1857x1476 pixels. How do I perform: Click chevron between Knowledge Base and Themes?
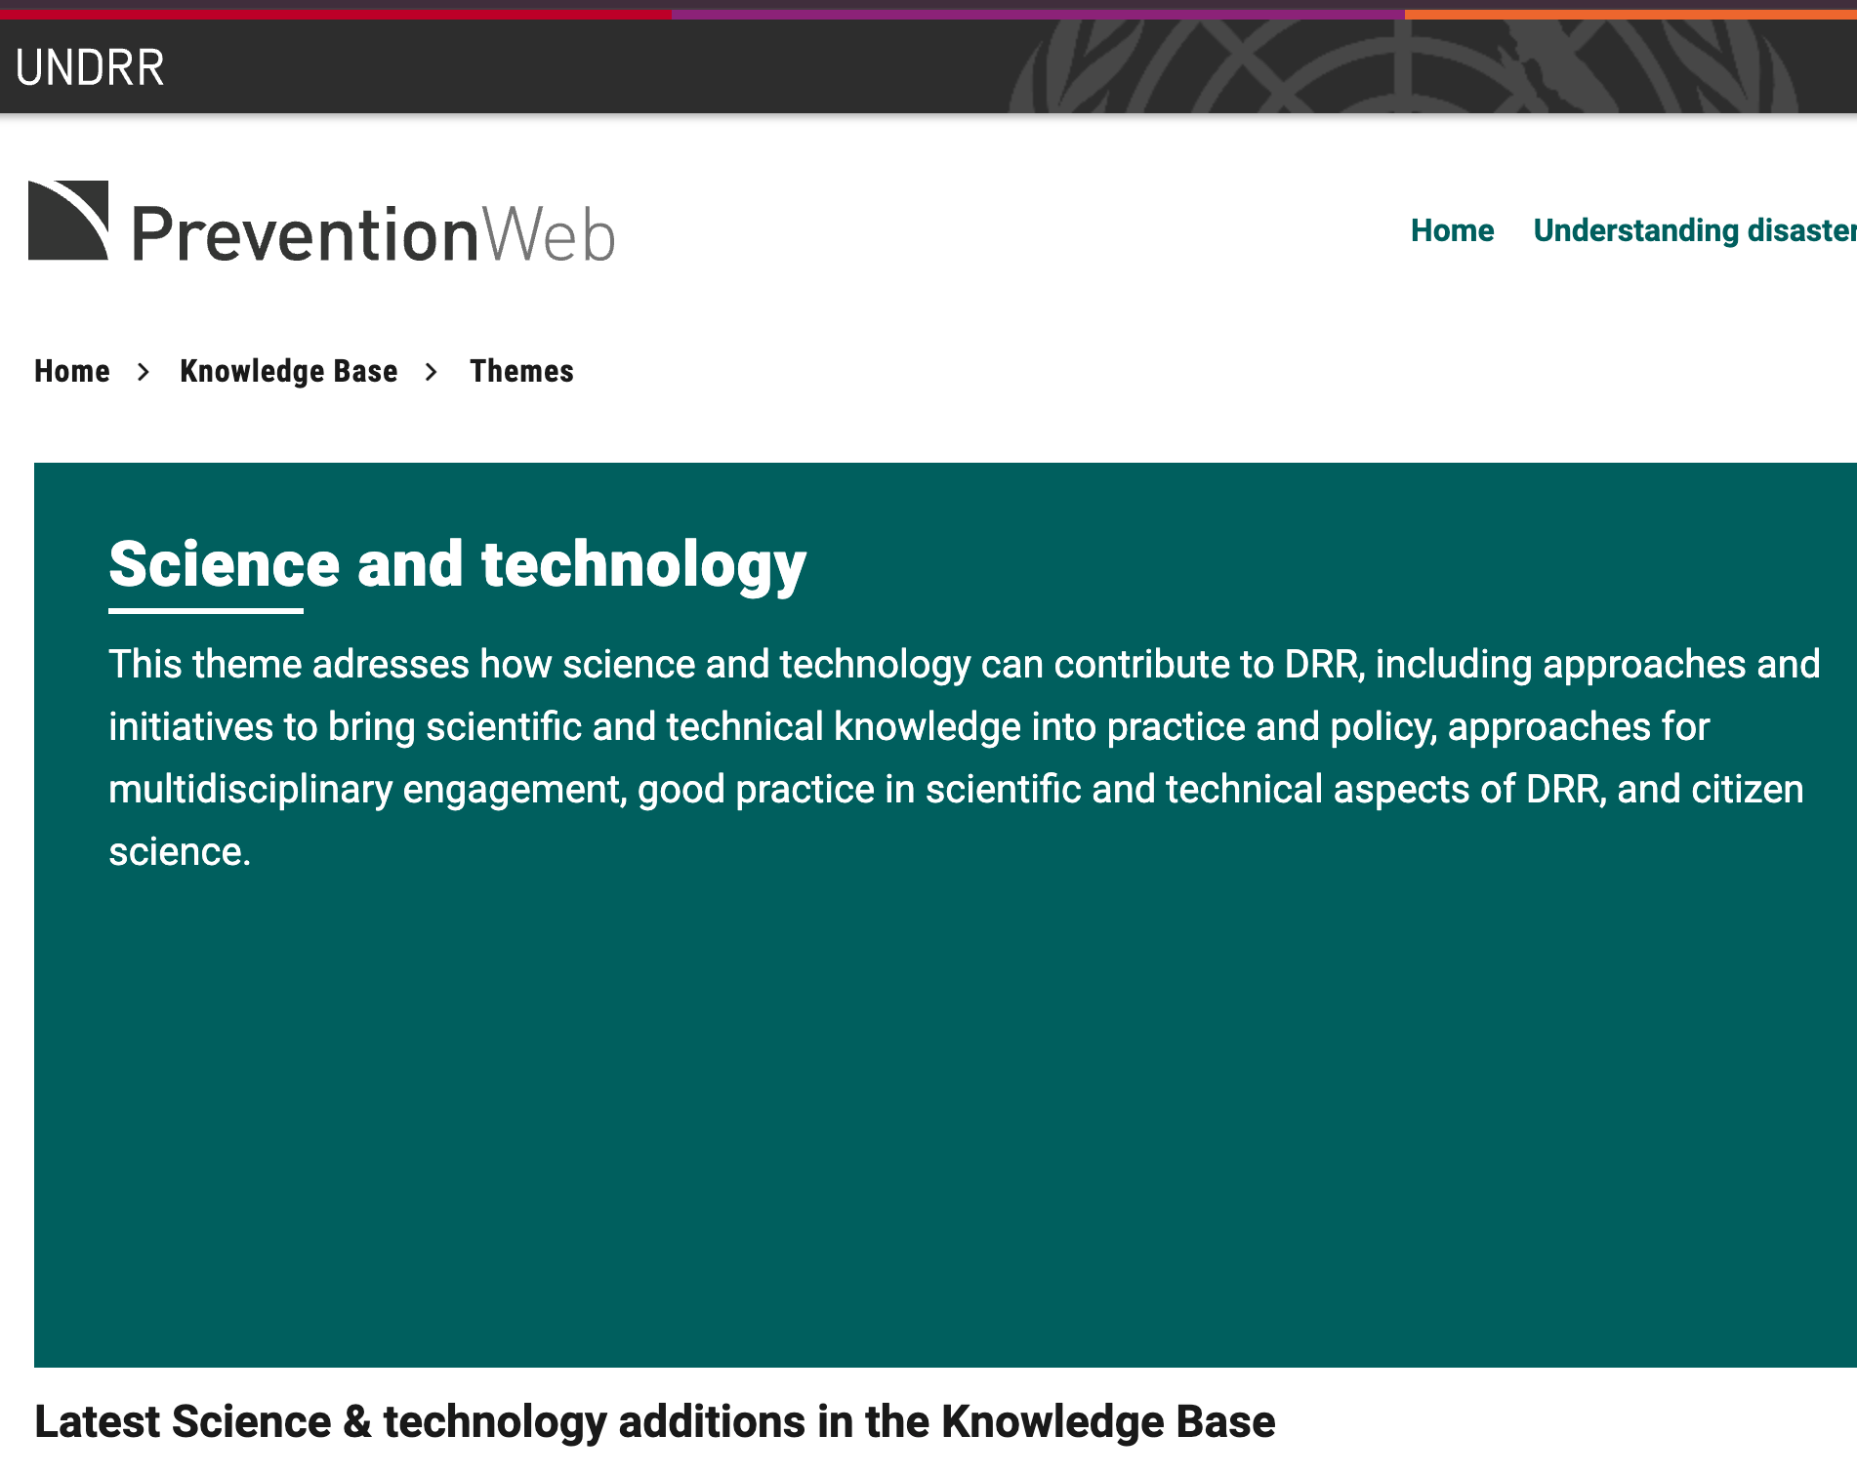tap(432, 372)
